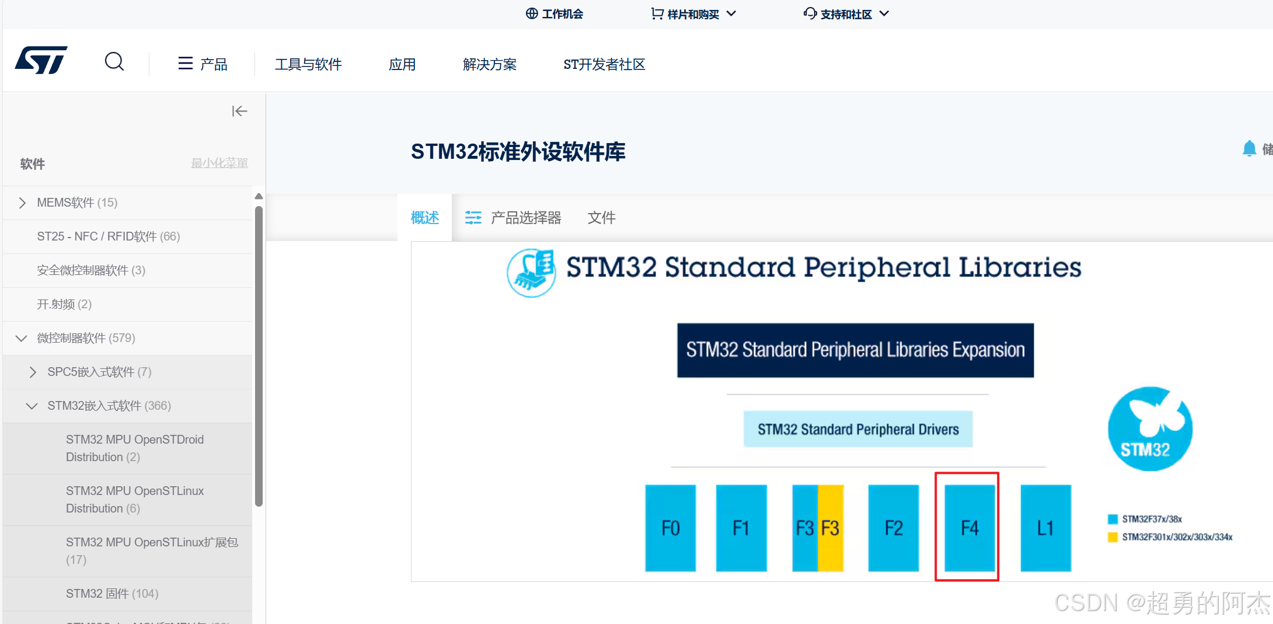
Task: Open the hamburger 产品 menu icon
Action: tap(185, 63)
